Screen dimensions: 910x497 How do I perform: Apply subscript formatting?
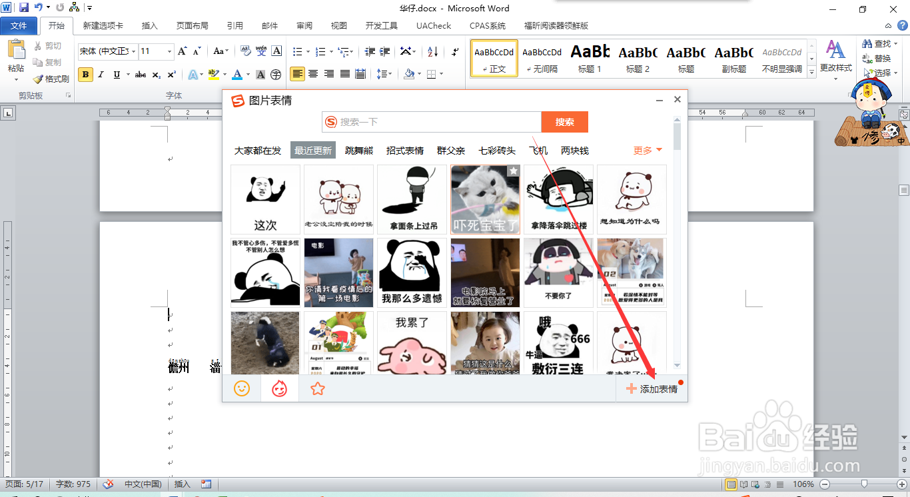point(157,75)
